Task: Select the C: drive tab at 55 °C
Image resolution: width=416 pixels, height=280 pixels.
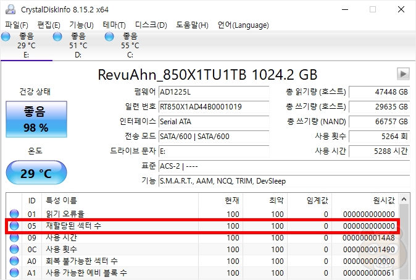Action: (130, 45)
